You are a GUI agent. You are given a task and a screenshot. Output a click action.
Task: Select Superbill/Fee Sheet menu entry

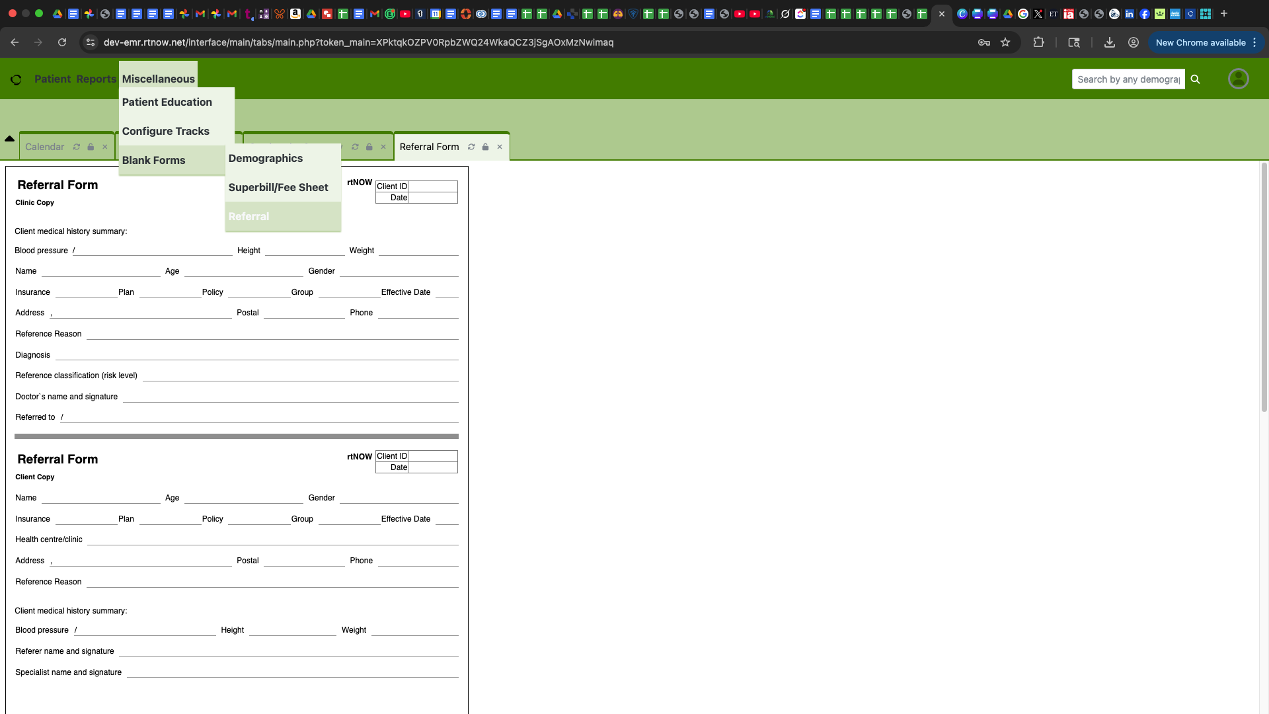(278, 187)
